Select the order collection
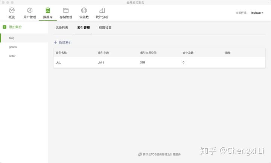Viewport: 271px width, 163px height. coord(12,56)
